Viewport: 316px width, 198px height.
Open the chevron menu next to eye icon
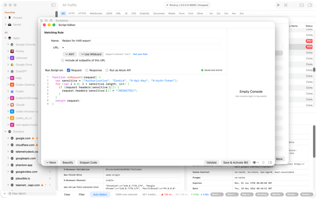258,162
